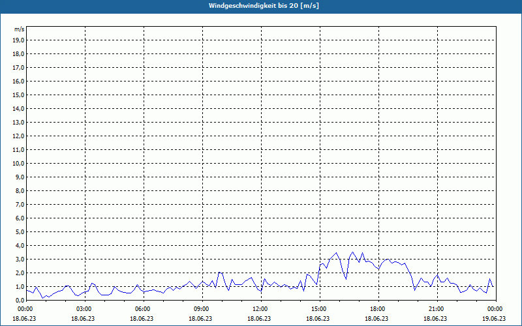The image size is (522, 326).
Task: Click the 6,0 y-axis value
Action: point(20,218)
